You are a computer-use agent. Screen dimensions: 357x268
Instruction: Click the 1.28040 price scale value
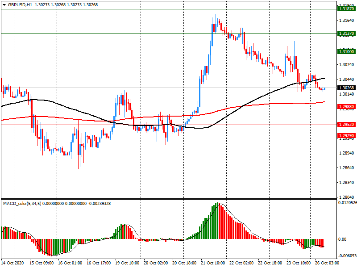346,197
